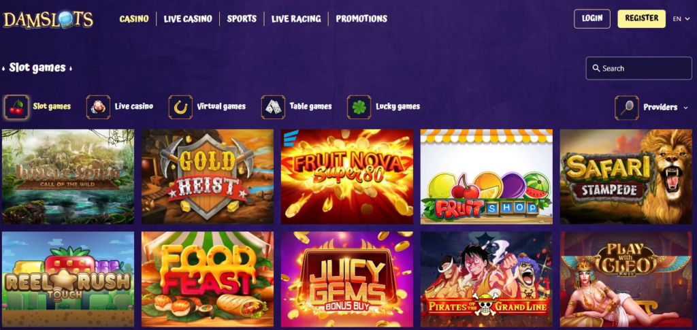Screen dimensions: 697x330
Task: Focus the Search input field
Action: [x=638, y=69]
